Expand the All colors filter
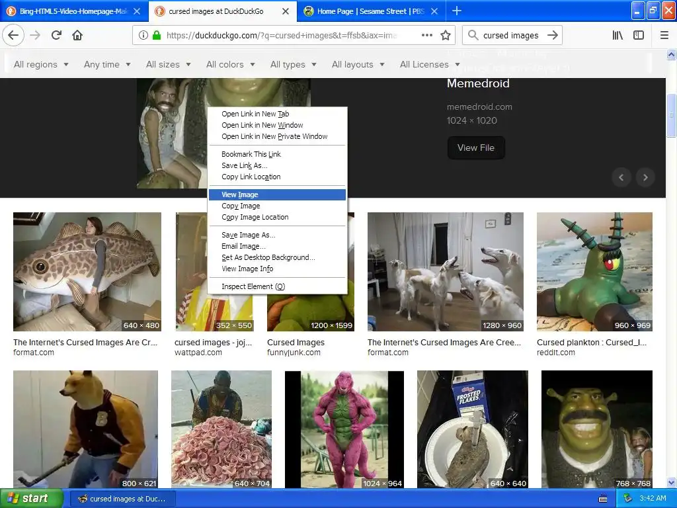 (231, 64)
